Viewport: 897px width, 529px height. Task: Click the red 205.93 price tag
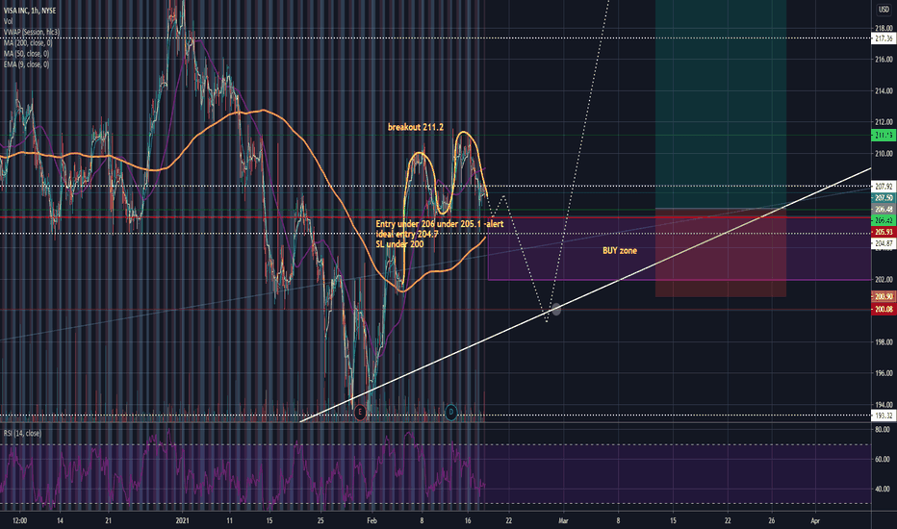[x=884, y=232]
